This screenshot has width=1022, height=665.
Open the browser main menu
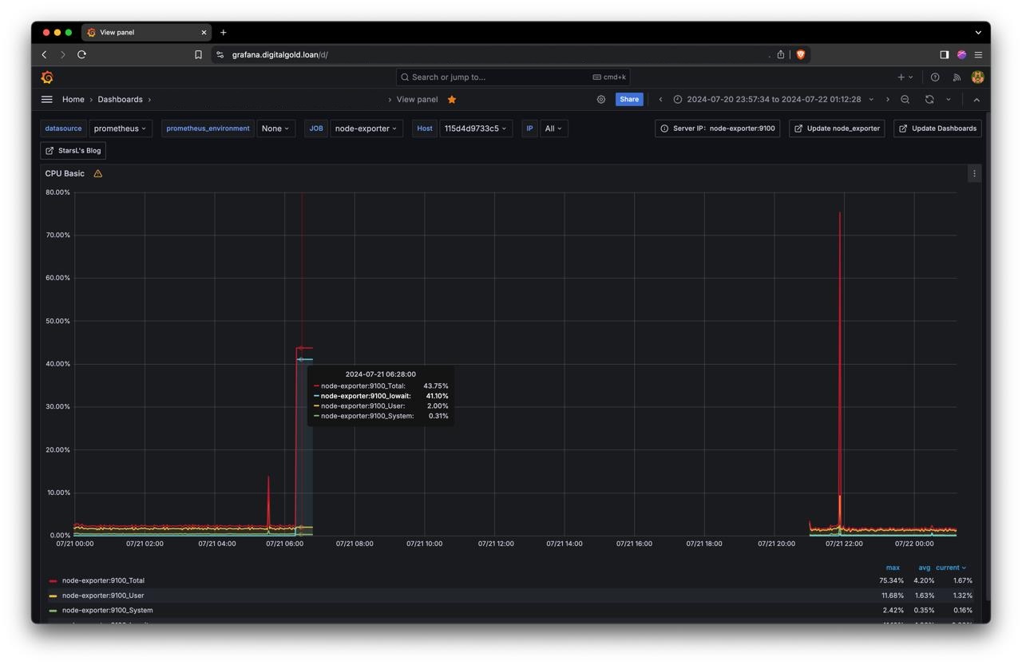pyautogui.click(x=978, y=54)
